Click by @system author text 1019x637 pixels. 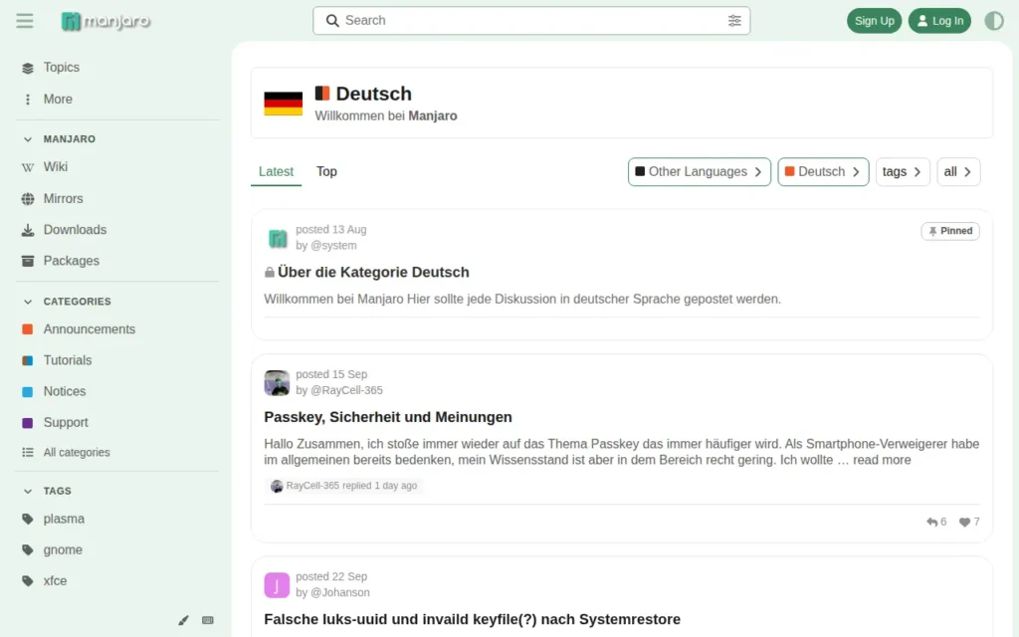click(326, 246)
